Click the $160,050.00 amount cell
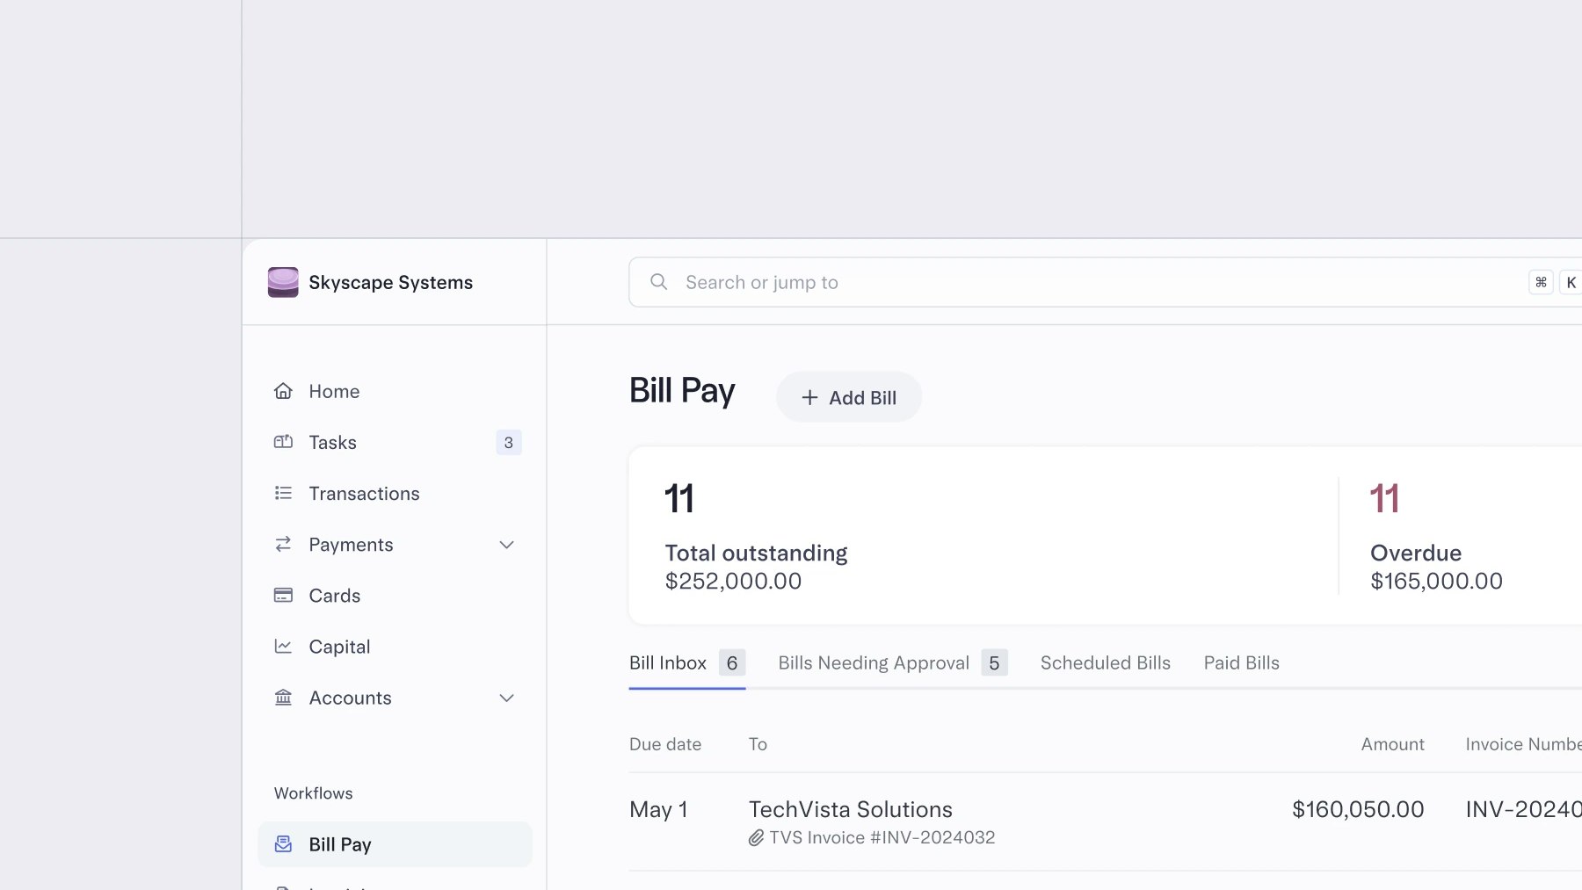 1358,809
